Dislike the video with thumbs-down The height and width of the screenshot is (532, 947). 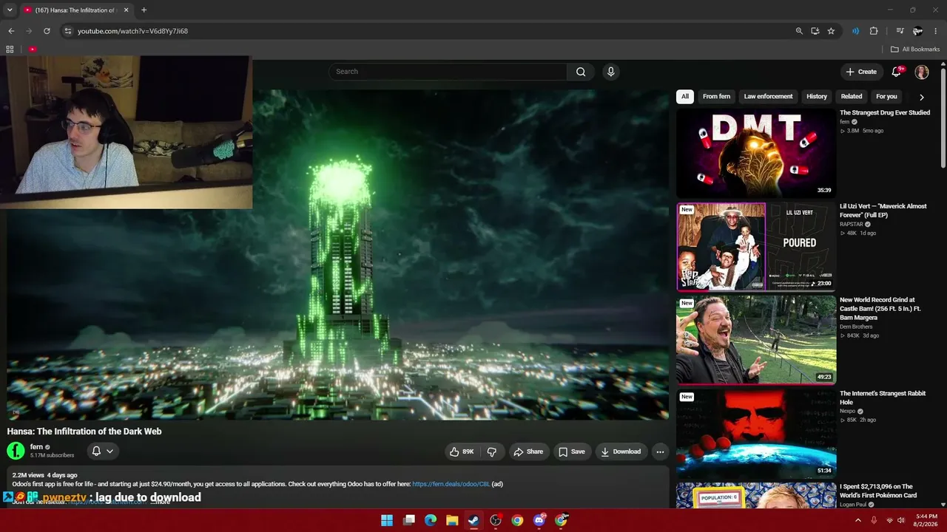tap(491, 451)
